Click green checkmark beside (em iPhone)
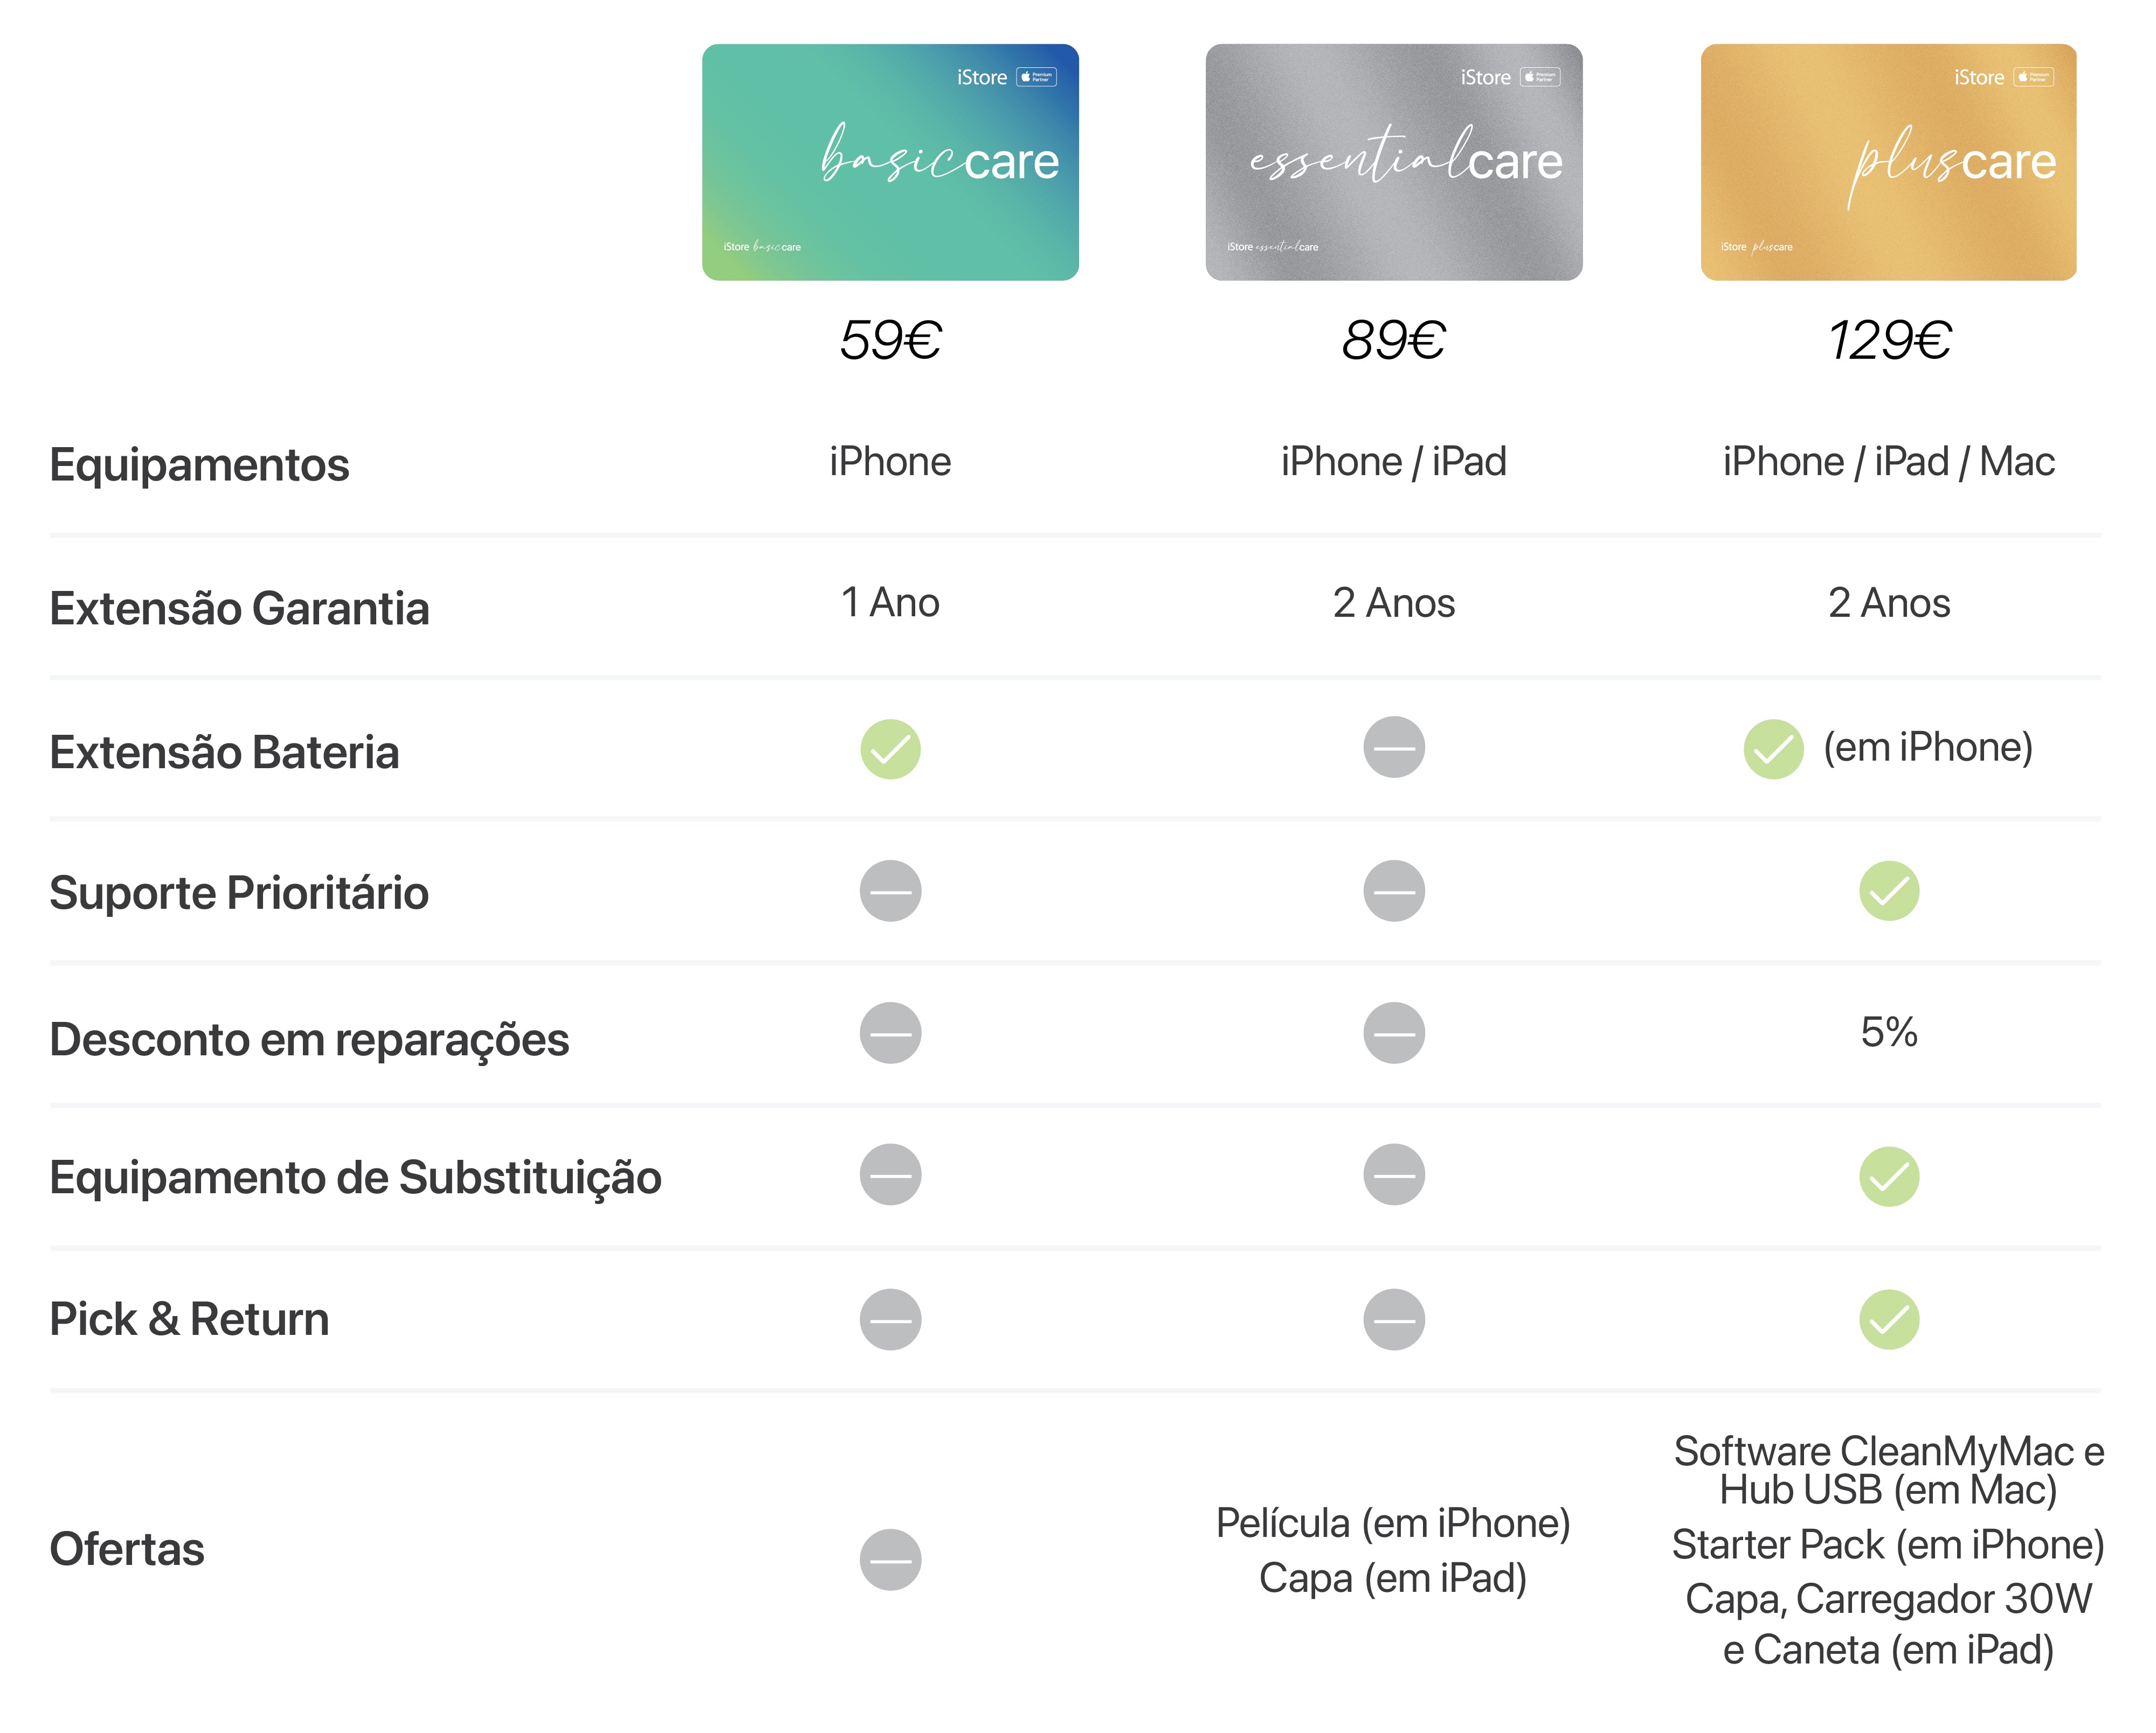Viewport: 2156px width, 1733px height. 1773,749
